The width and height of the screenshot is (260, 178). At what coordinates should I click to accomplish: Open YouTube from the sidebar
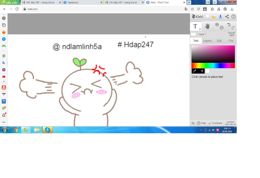pos(4,77)
